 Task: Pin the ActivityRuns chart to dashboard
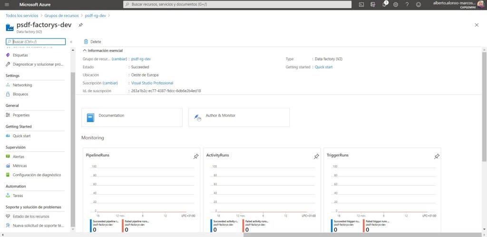click(x=316, y=156)
